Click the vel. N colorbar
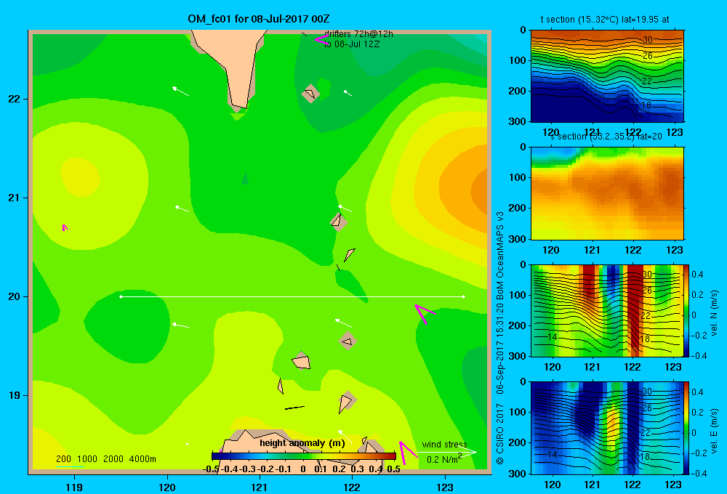The height and width of the screenshot is (494, 727). pos(687,310)
